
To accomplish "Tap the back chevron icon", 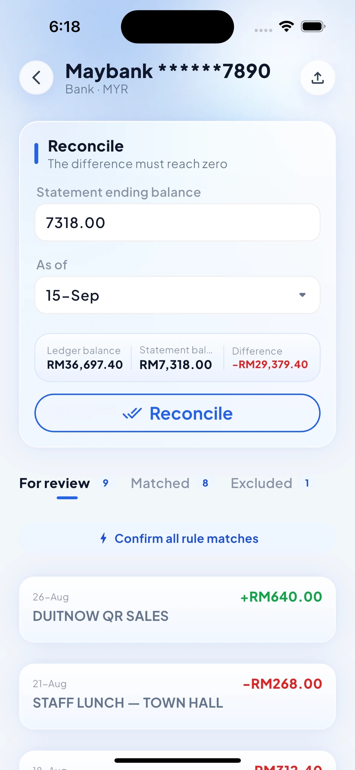I will [x=36, y=78].
